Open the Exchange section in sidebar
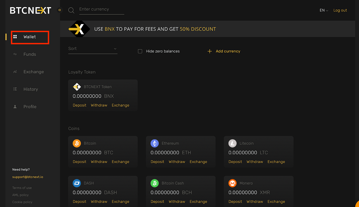 pyautogui.click(x=34, y=72)
